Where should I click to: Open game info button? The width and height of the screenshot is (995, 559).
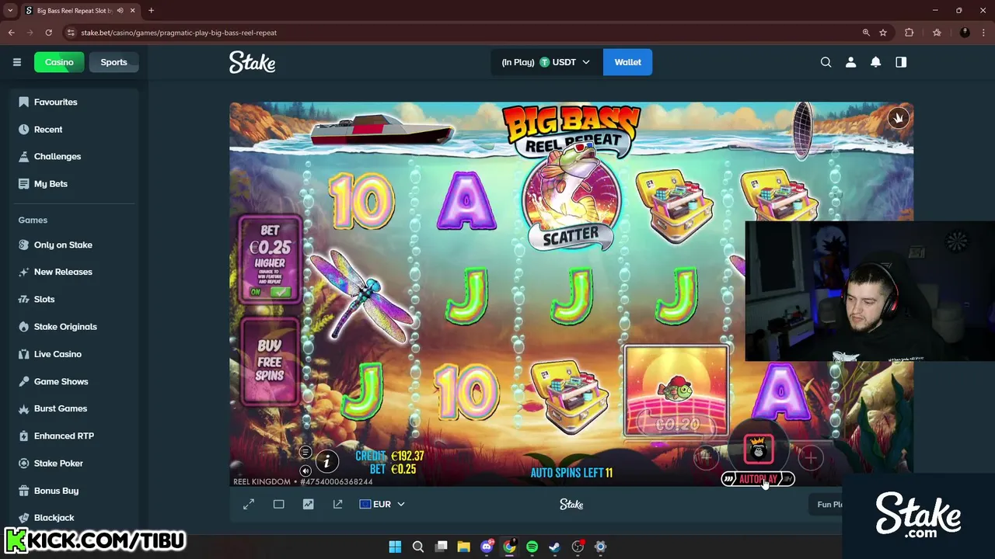point(326,461)
